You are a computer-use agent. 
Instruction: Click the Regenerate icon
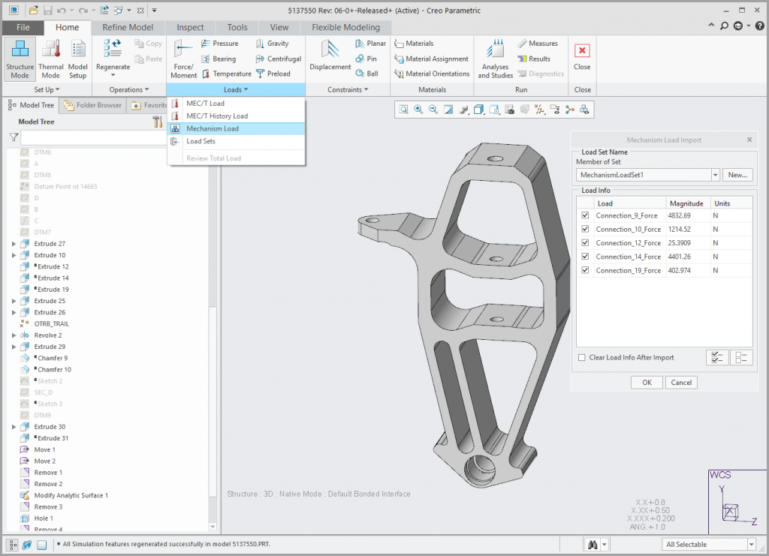click(113, 48)
